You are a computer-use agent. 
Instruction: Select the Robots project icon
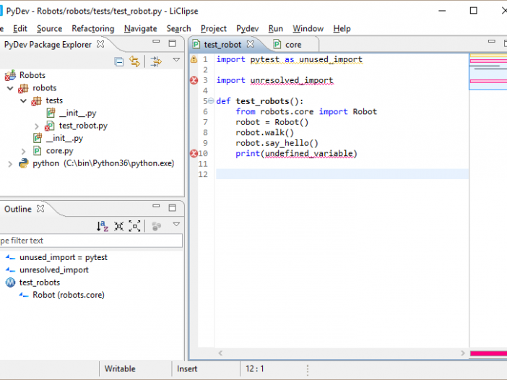tap(10, 75)
